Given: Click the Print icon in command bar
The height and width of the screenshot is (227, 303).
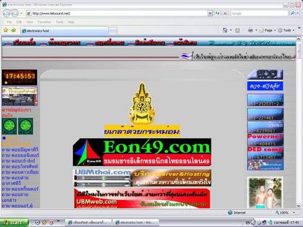Looking at the screenshot, I should click(x=250, y=30).
